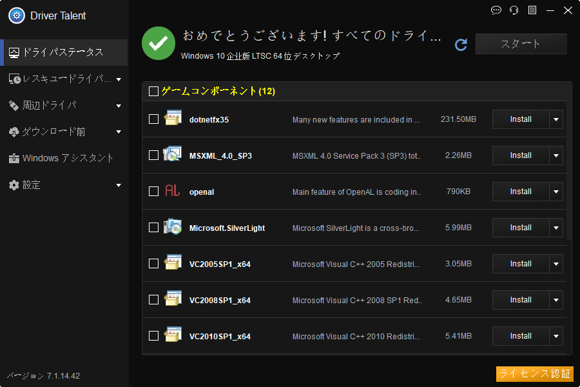Click the Windows 10 LTSC system info text
Viewport: 580px width, 387px height.
[260, 56]
